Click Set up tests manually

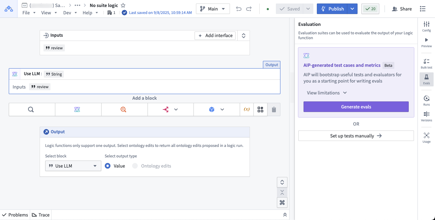click(356, 136)
